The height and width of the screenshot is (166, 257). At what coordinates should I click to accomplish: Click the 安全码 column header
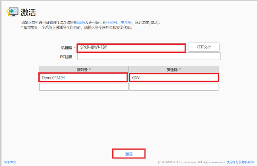click(174, 69)
